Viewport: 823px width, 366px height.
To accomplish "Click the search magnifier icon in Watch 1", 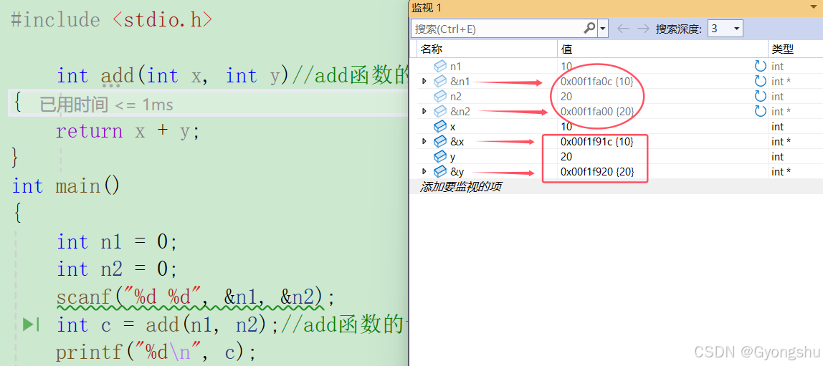I will pos(590,29).
